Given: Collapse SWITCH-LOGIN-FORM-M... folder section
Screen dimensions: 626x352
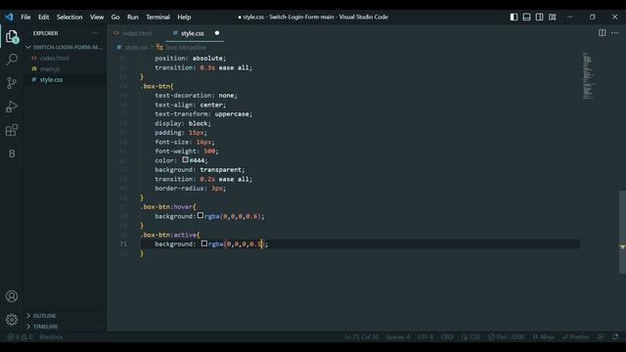Looking at the screenshot, I should point(64,47).
